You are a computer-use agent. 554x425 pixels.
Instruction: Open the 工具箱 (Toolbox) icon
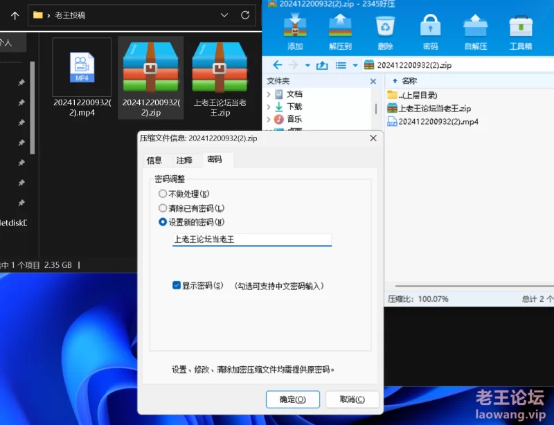click(x=521, y=30)
